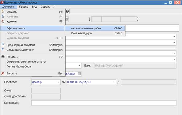182x115 pixels.
Task: Click the printer icon beside Печать
Action: [3, 57]
